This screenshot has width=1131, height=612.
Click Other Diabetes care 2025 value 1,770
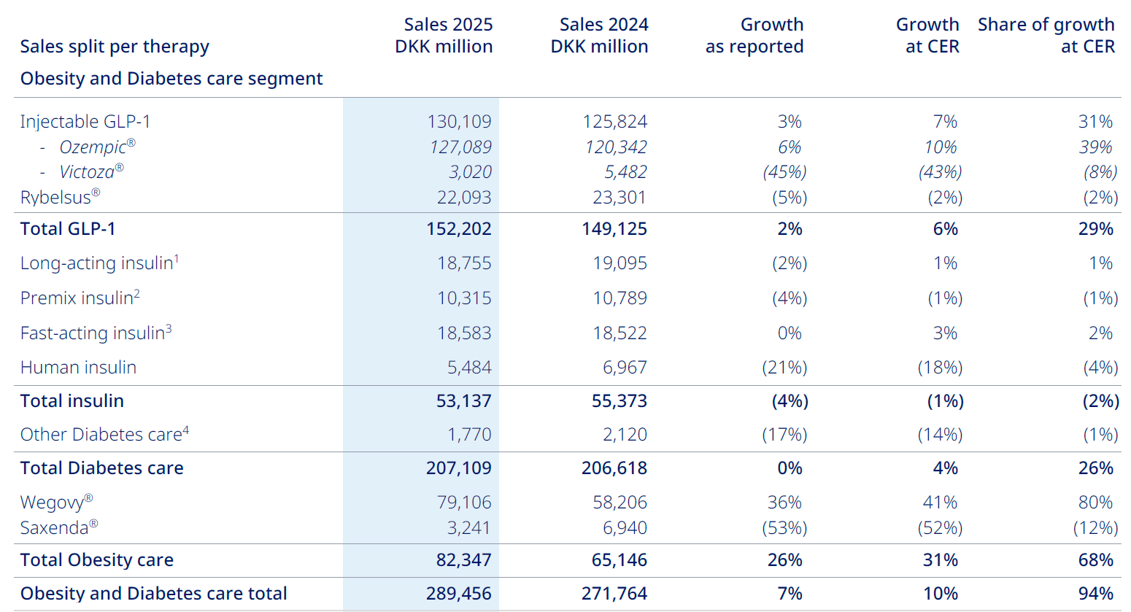(469, 435)
